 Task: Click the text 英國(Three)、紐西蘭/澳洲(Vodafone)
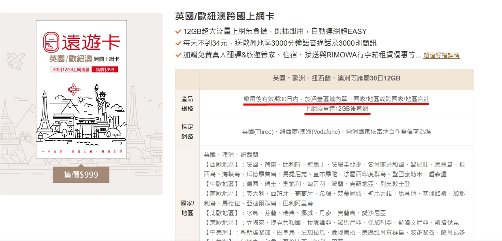pos(291,132)
